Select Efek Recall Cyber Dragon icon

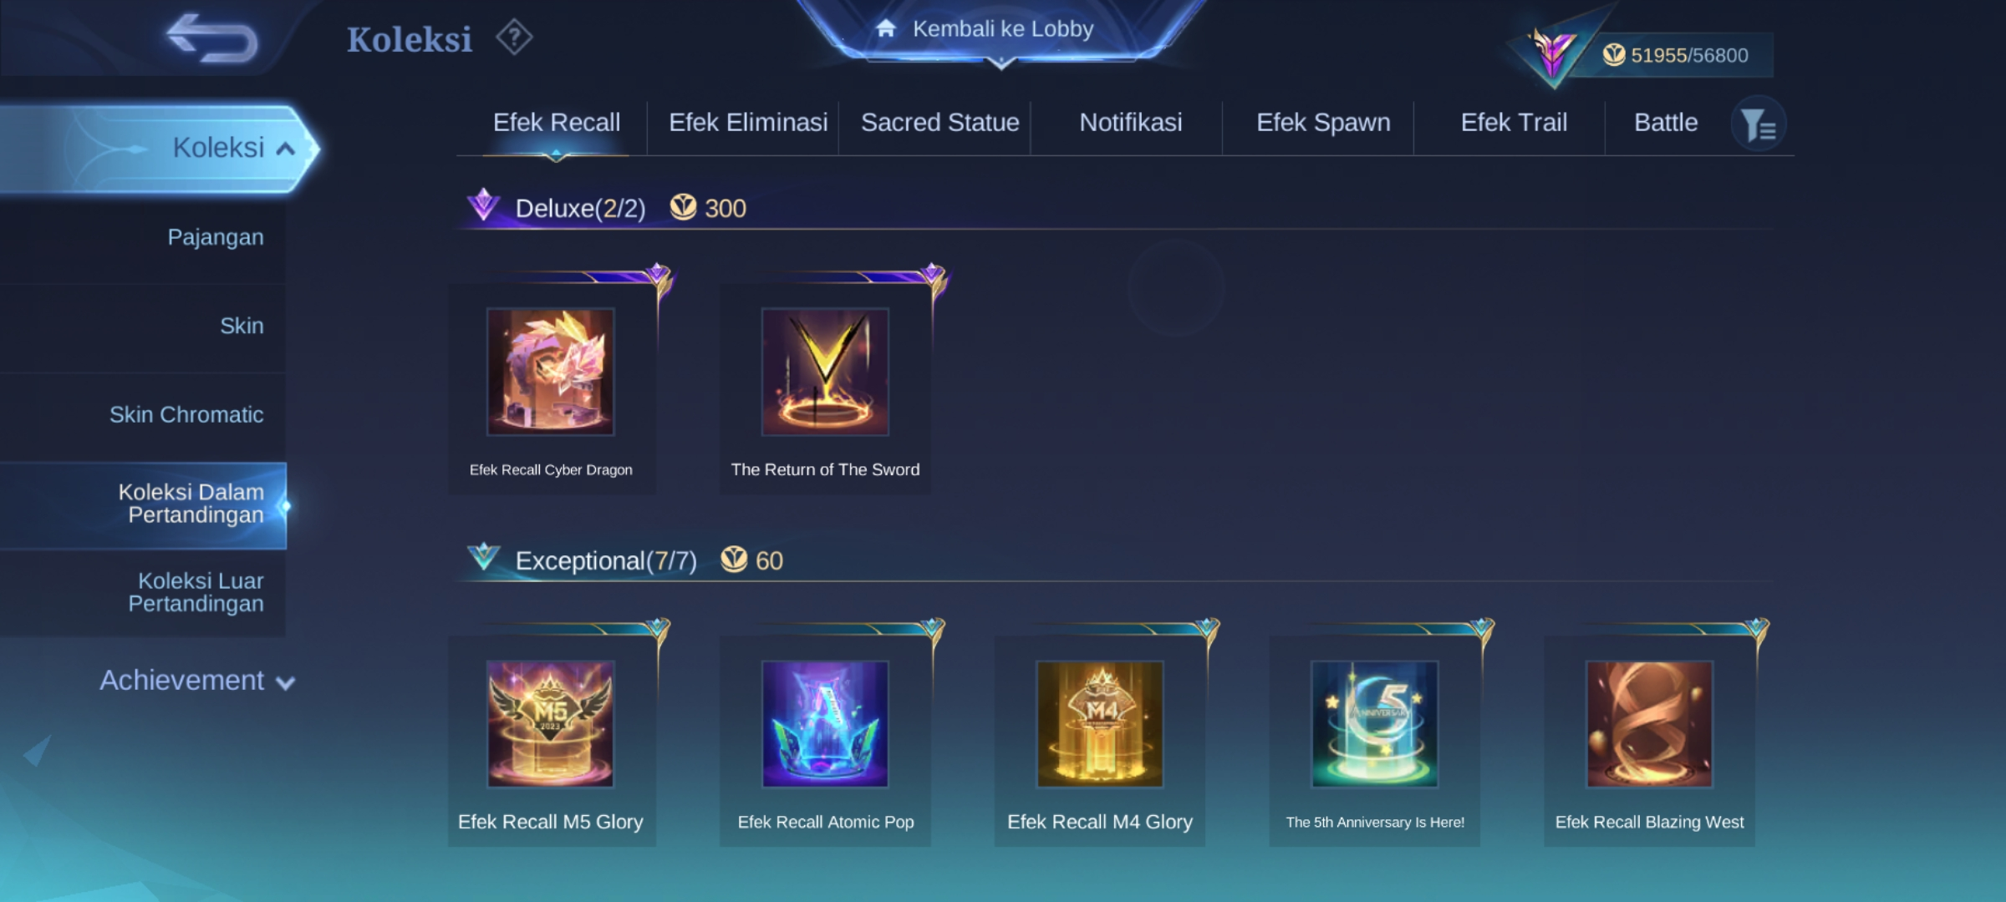point(551,372)
